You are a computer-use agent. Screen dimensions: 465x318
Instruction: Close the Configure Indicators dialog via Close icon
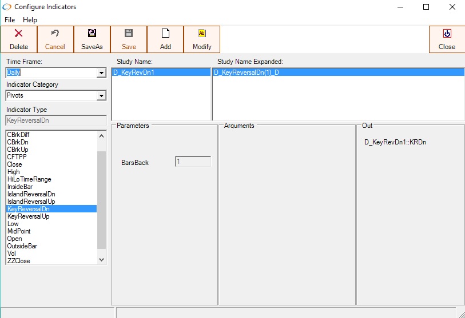point(447,34)
